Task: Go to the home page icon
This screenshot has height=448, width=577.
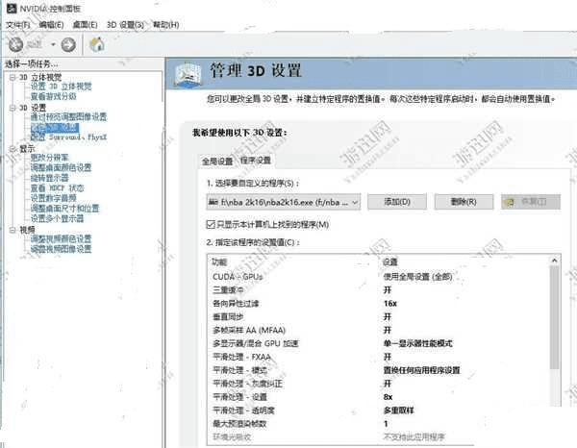Action: (x=97, y=44)
